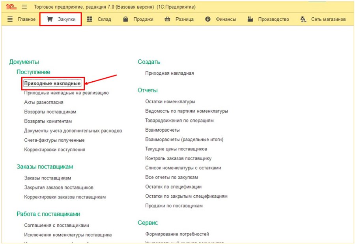Open Список номенклатуры с остатками

click(183, 168)
